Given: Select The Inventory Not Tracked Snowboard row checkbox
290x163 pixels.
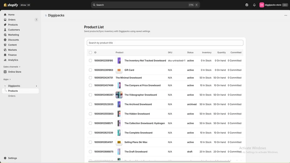Looking at the screenshot, I should (90, 60).
